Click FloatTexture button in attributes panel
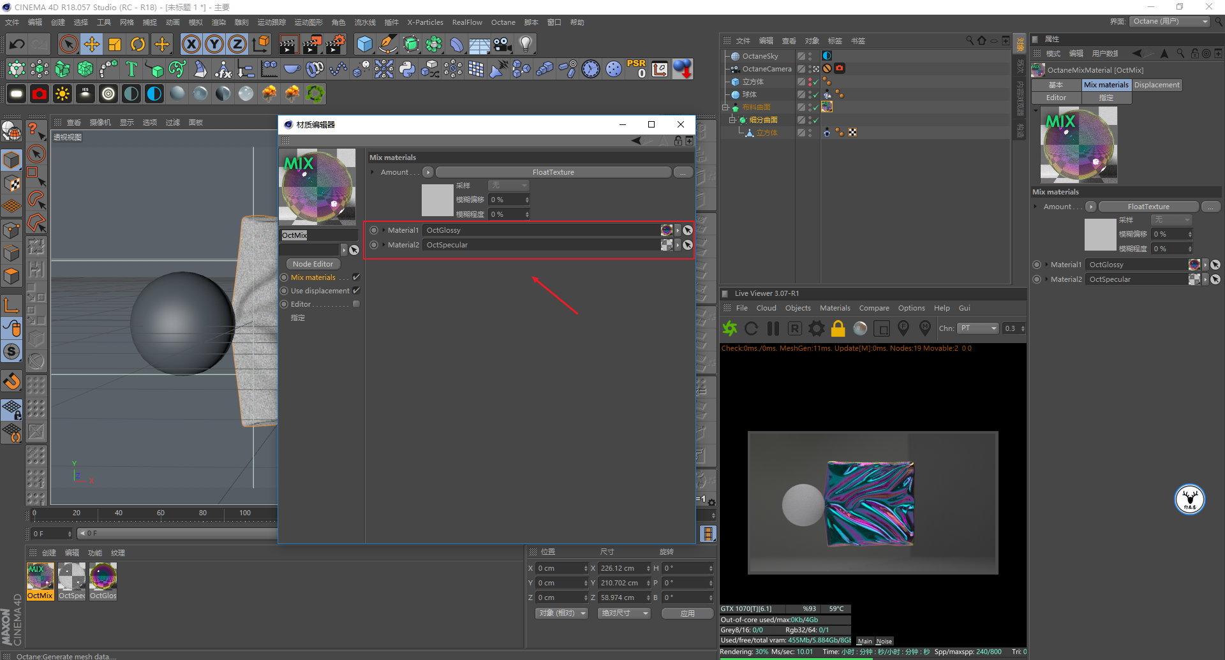Screen dimensions: 1225x660 point(1148,207)
